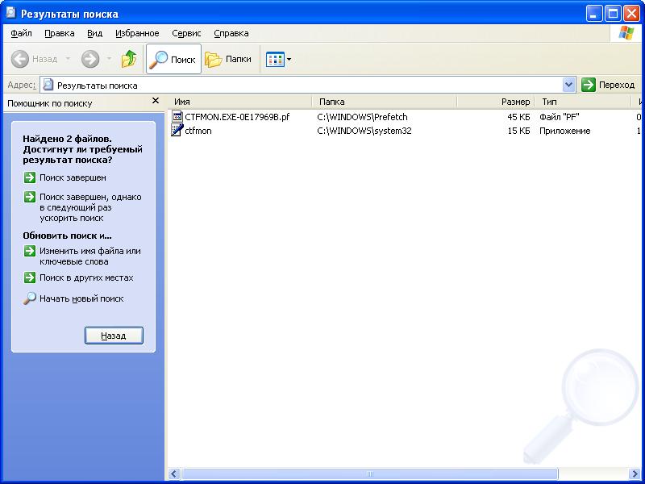Click folder path C:\WINDOWS\system32
Screen dimensions: 645x484
tap(364, 131)
